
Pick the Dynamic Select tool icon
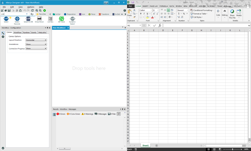coord(72,19)
